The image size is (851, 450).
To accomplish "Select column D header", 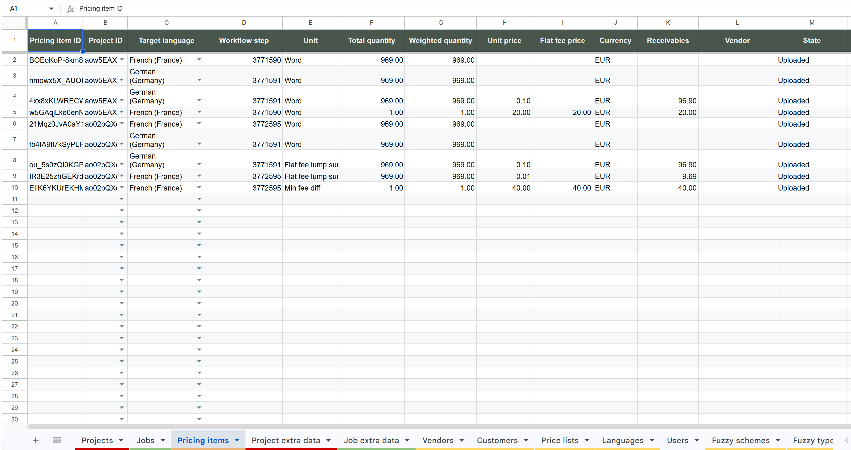I will (244, 23).
